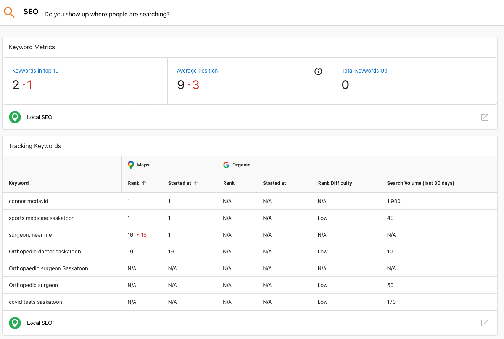Click the Search Volume (last 30 days) header
The width and height of the screenshot is (504, 339).
point(420,183)
